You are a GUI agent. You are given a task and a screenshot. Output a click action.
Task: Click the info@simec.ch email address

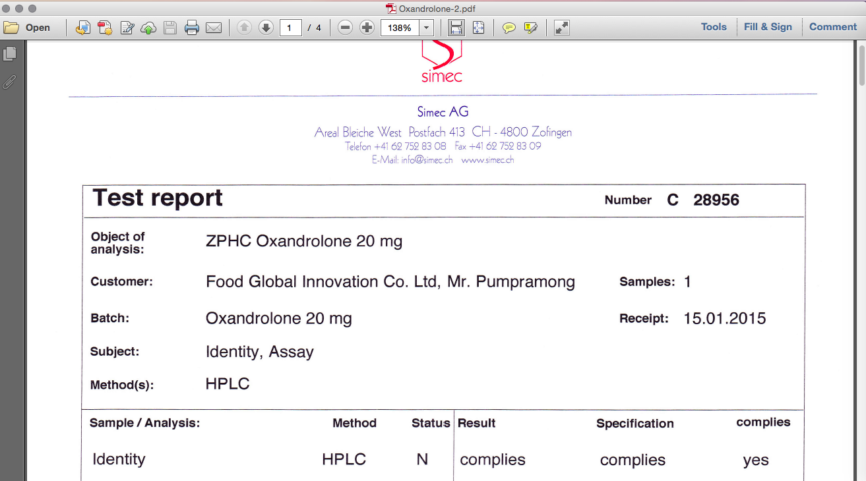click(x=427, y=160)
